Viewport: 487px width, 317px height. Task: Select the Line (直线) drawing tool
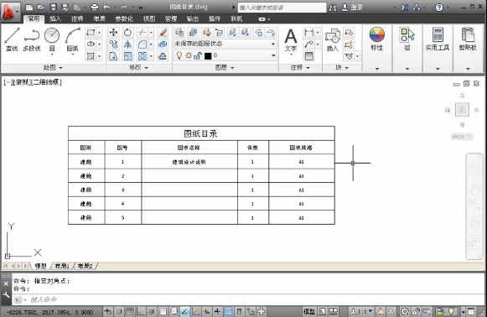point(12,39)
